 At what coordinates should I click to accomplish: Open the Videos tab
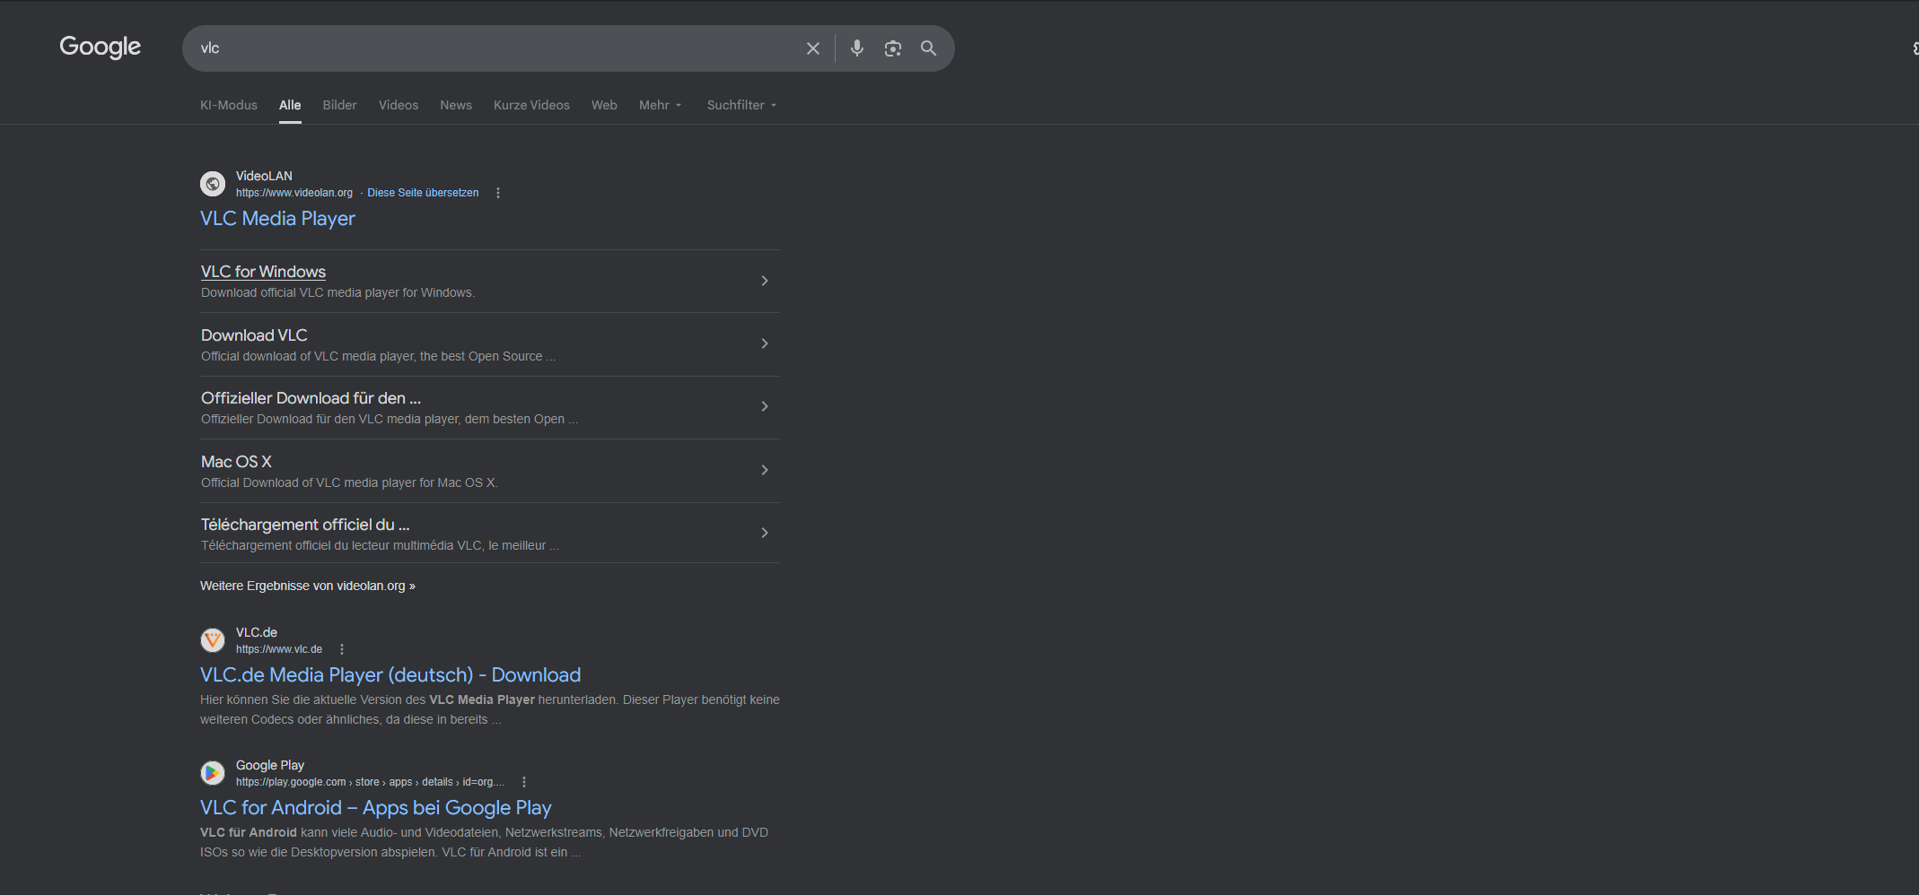[x=399, y=105]
